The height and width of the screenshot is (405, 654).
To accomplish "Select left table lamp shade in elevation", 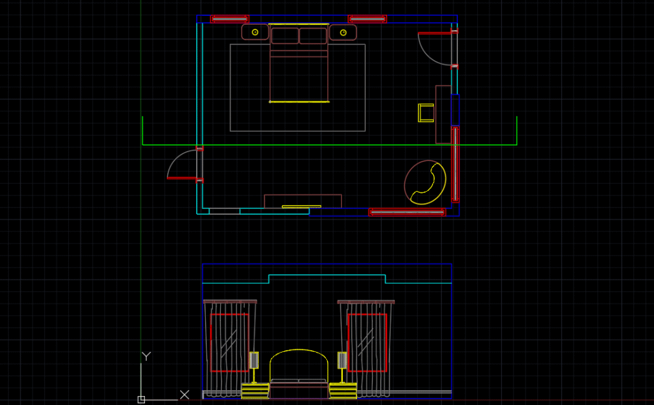I will 254,360.
